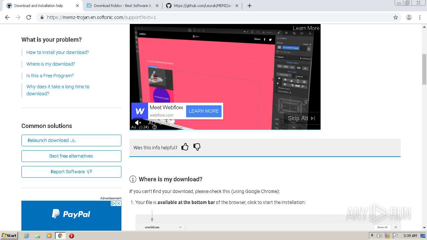Viewport: 427px width, 240px height.
Task: Click Learn More on video ad corner
Action: (306, 28)
